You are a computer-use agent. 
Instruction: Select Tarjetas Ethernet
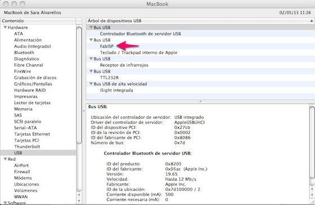click(32, 134)
